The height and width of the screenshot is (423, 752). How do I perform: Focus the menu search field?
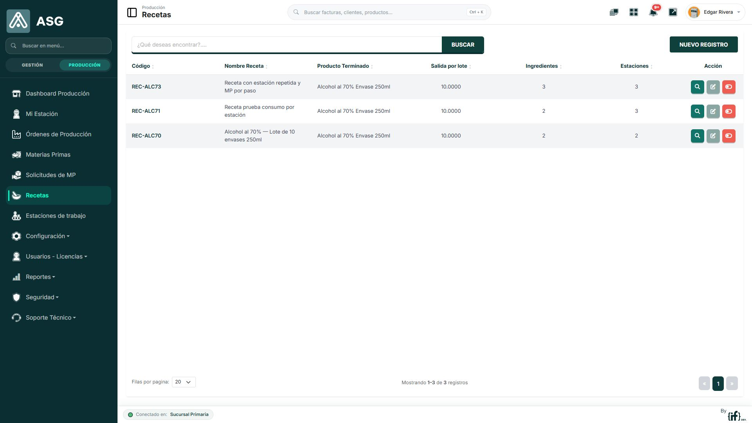pyautogui.click(x=59, y=46)
